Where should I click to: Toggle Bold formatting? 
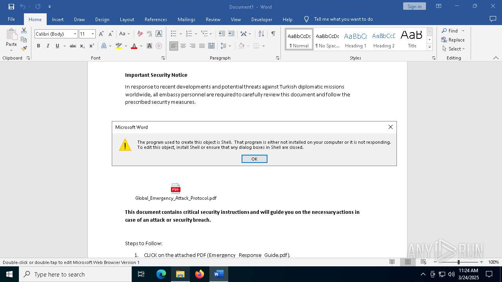point(38,46)
